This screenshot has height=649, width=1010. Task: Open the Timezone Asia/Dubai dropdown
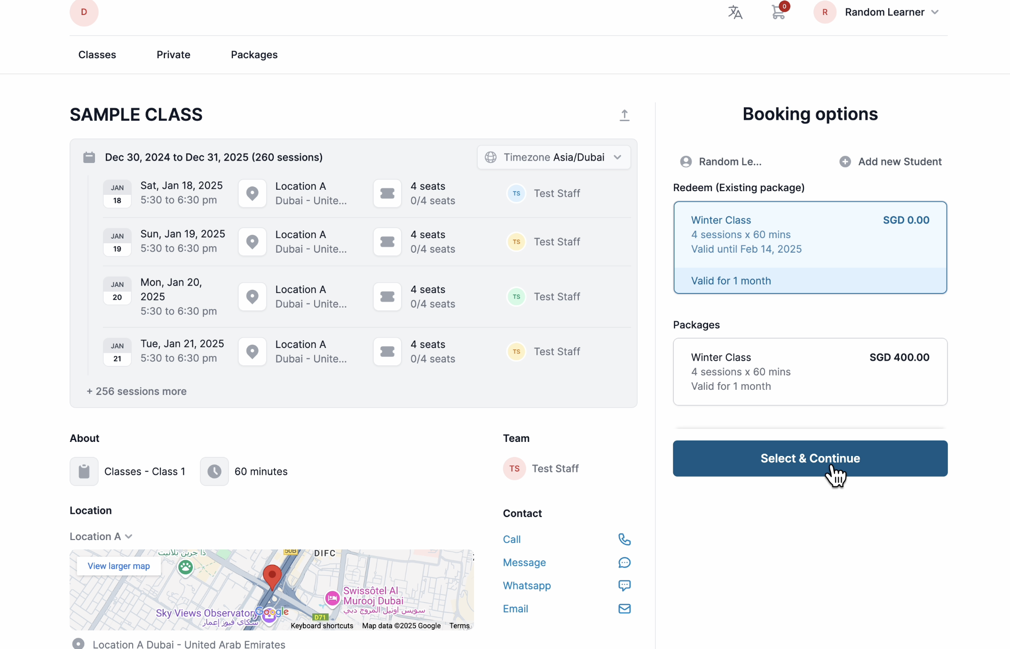pos(553,157)
